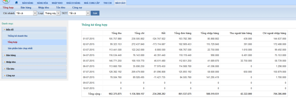Click total value -234.208.282
This screenshot has width=296, height=105.
point(159,94)
